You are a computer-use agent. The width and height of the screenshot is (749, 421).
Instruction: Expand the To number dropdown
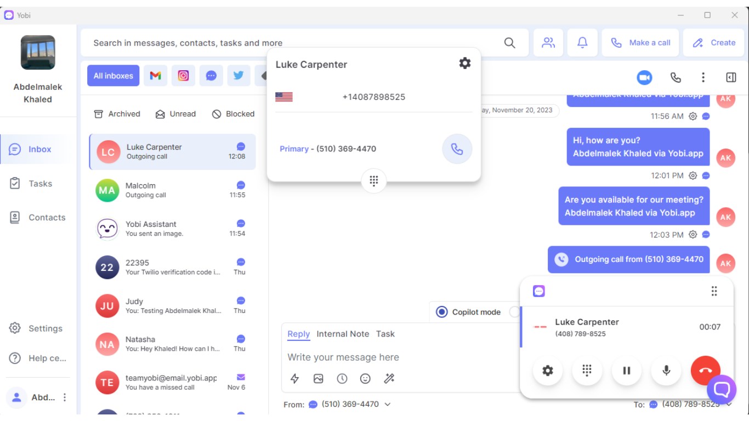[x=729, y=405]
